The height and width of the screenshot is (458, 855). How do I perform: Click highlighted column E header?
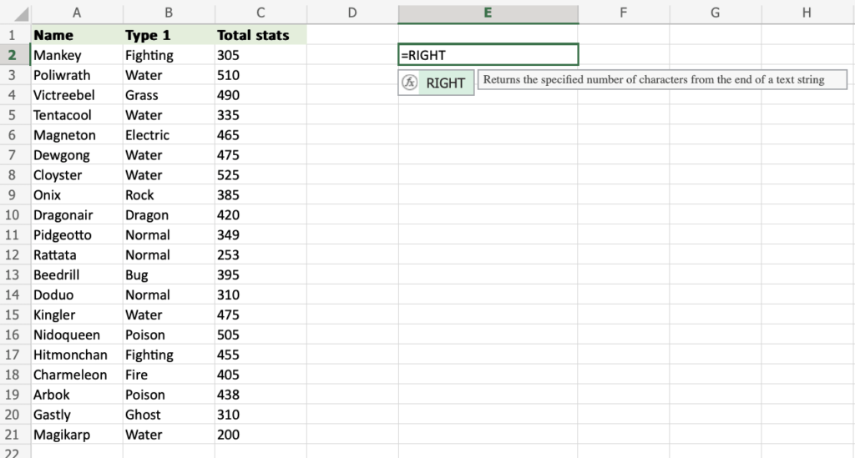coord(488,13)
